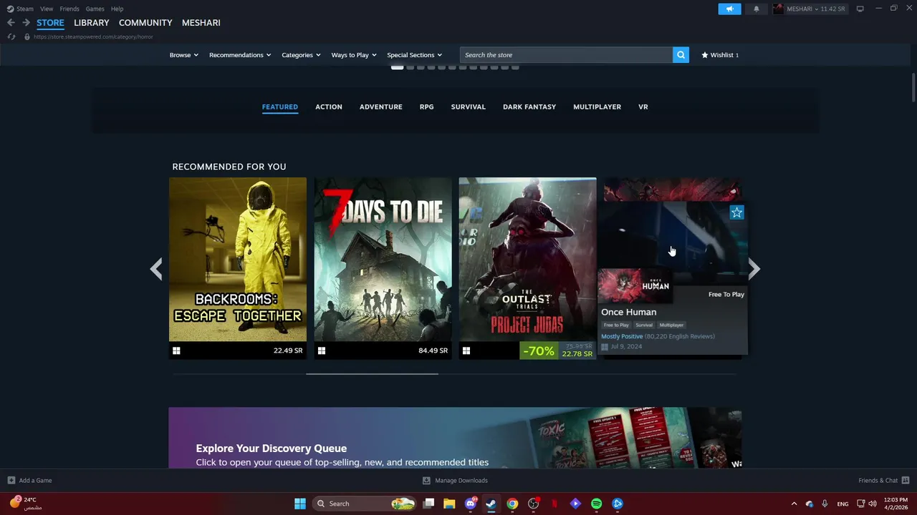Expand the Recommendations dropdown menu

click(x=240, y=55)
